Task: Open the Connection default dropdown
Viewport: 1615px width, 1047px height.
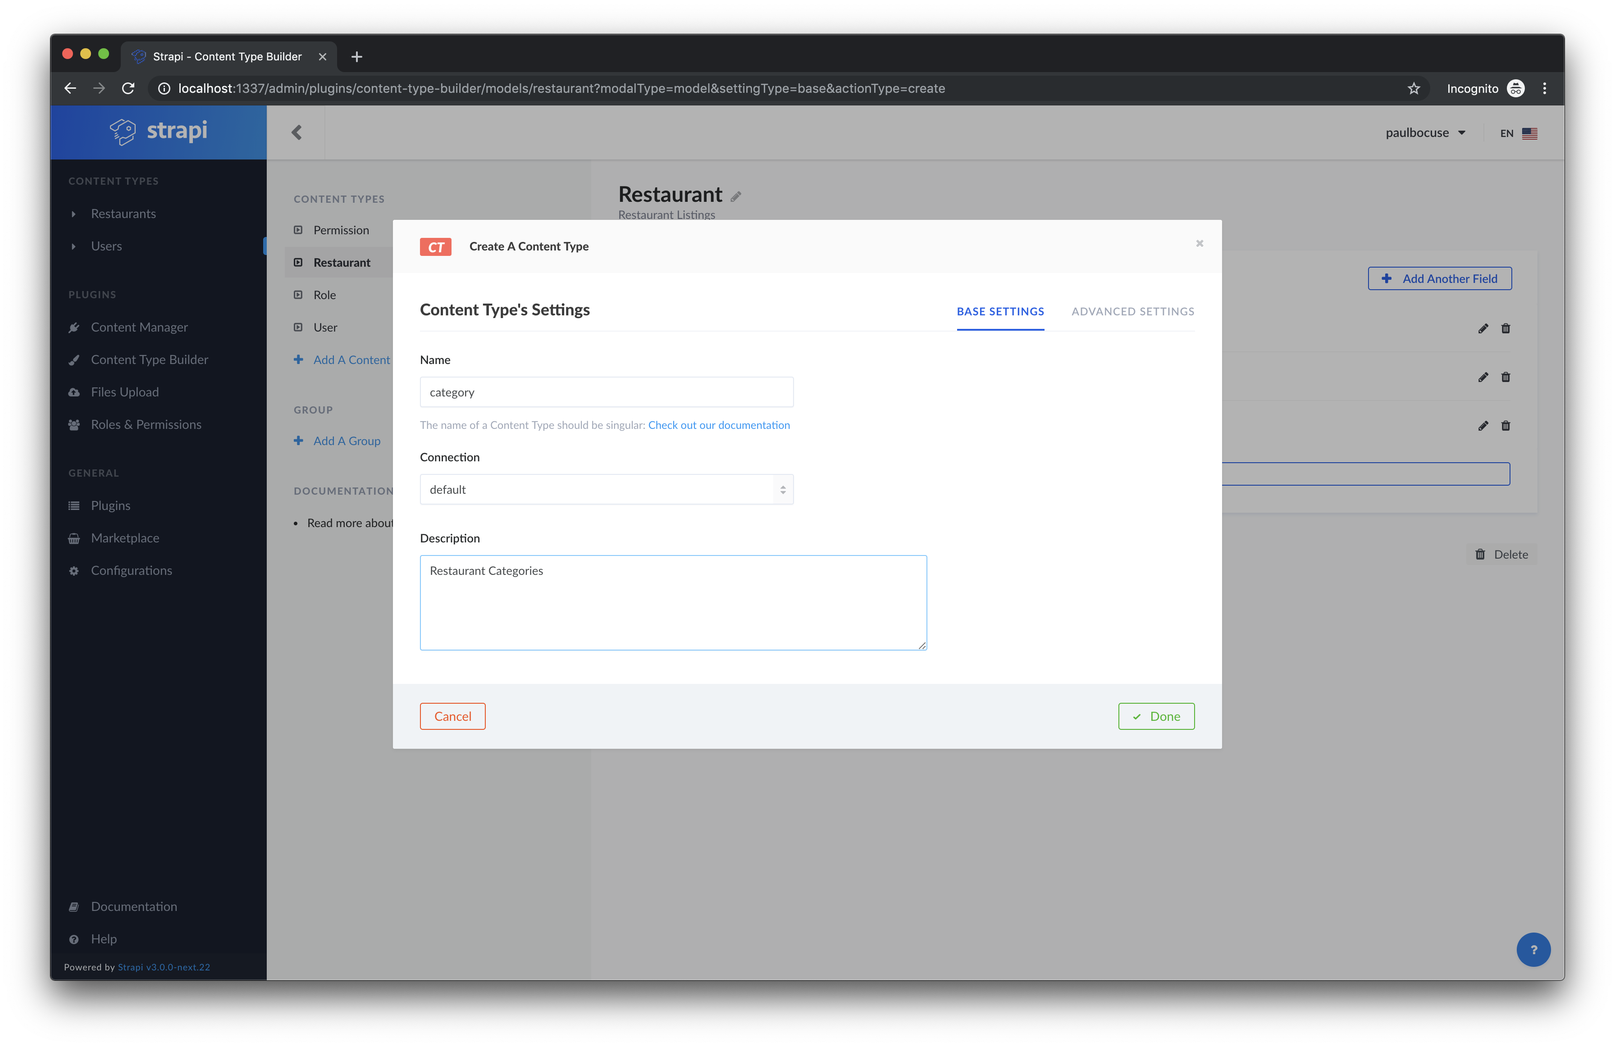Action: coord(606,489)
